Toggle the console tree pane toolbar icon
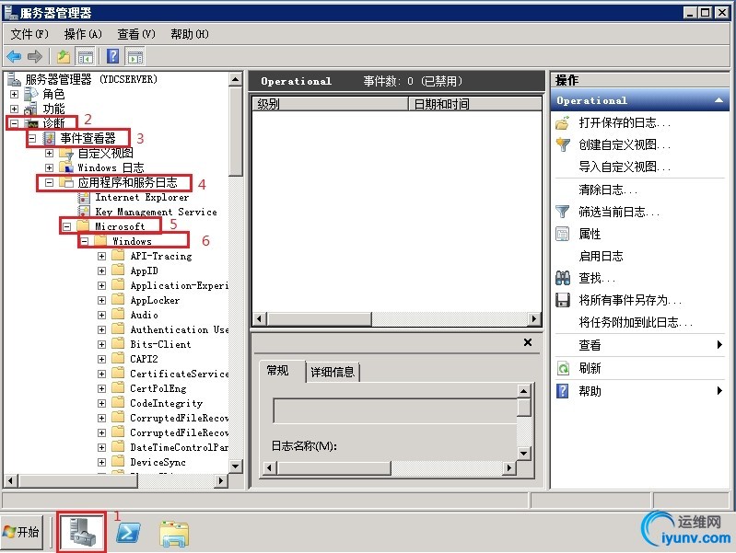 [x=86, y=57]
